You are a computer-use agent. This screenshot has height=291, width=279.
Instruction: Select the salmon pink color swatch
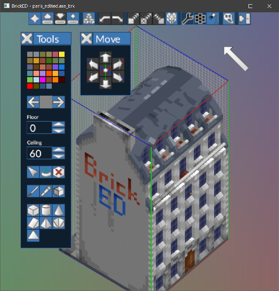tap(36, 73)
